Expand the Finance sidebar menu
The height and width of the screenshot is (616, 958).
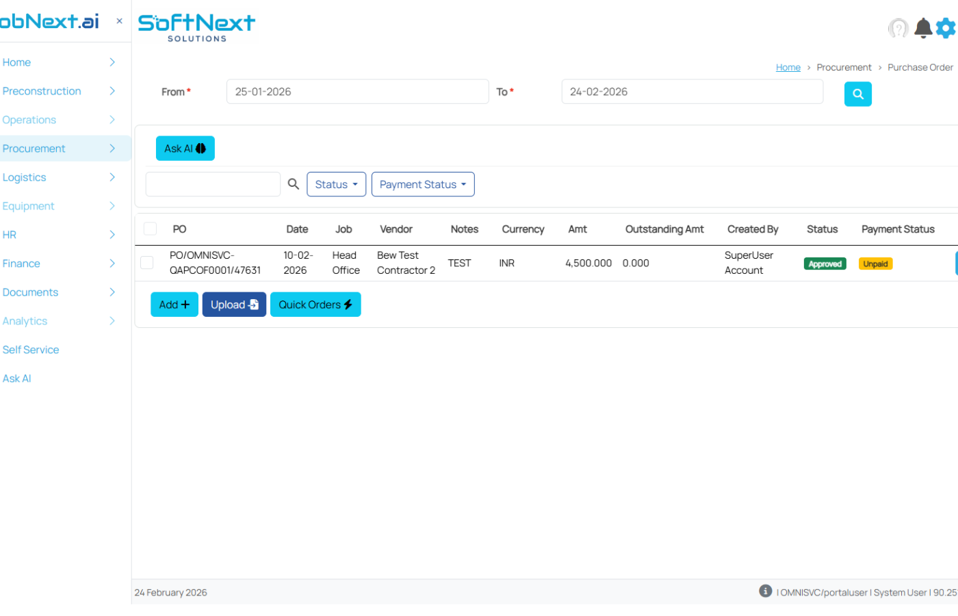click(58, 264)
